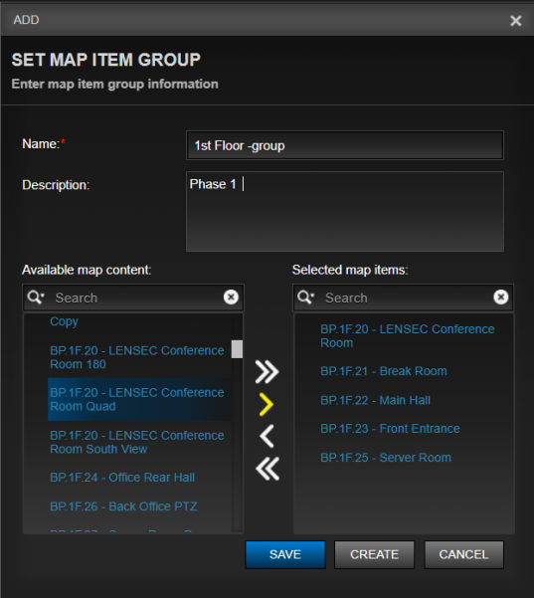Select BP.1F.25 - Server Room in selected list
This screenshot has height=598, width=534.
(x=386, y=458)
